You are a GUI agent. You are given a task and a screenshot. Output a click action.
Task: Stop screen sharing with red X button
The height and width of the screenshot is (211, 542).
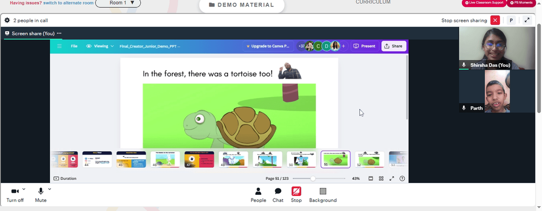pos(495,21)
